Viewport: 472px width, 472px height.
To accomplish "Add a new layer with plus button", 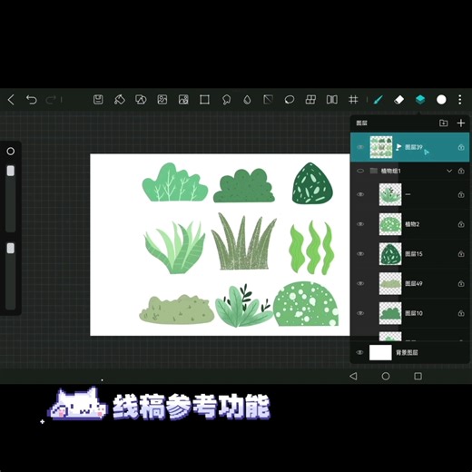I will [461, 123].
